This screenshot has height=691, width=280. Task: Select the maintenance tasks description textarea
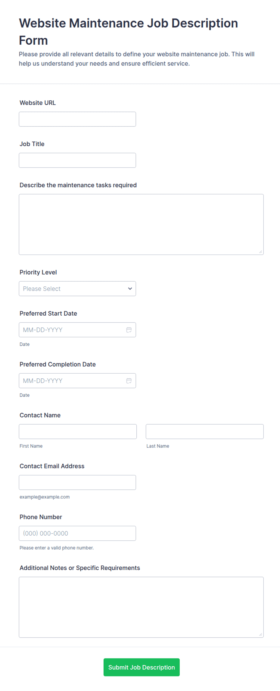pos(141,224)
